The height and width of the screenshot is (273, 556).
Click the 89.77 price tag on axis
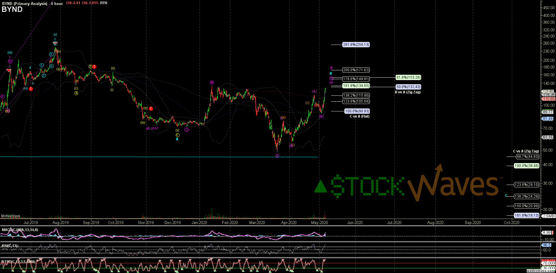[x=547, y=112]
